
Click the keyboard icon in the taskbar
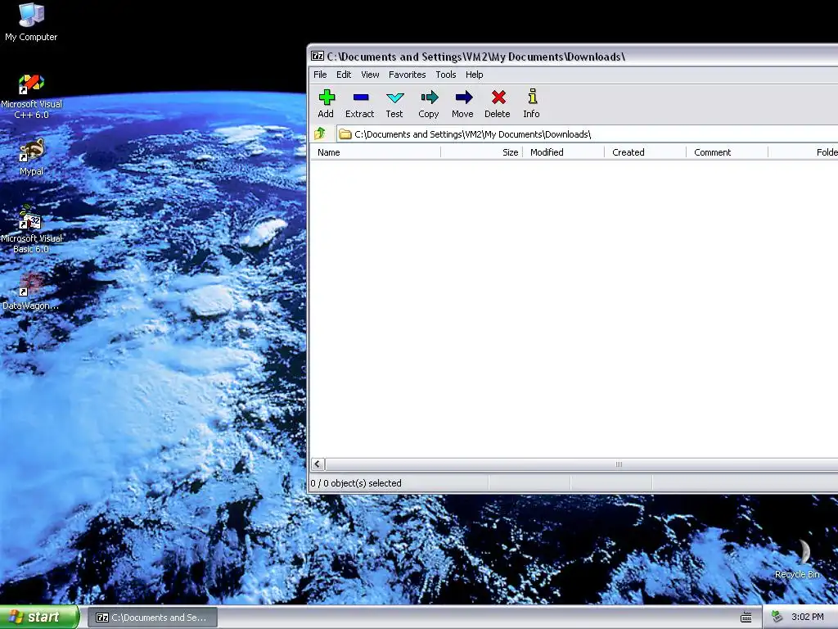[x=746, y=618]
